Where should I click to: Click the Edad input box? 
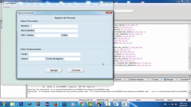[73, 35]
